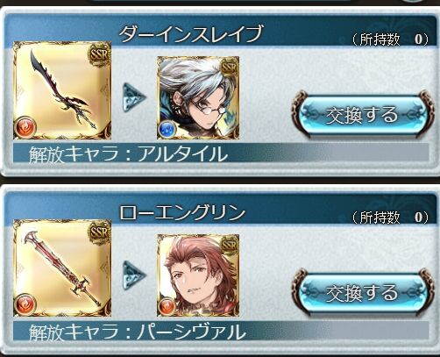Click the ローエングリン title text
This screenshot has height=357, width=440.
coord(182,211)
